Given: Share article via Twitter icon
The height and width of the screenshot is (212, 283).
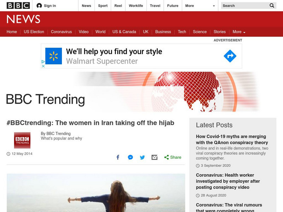Looking at the screenshot, I should 142,158.
